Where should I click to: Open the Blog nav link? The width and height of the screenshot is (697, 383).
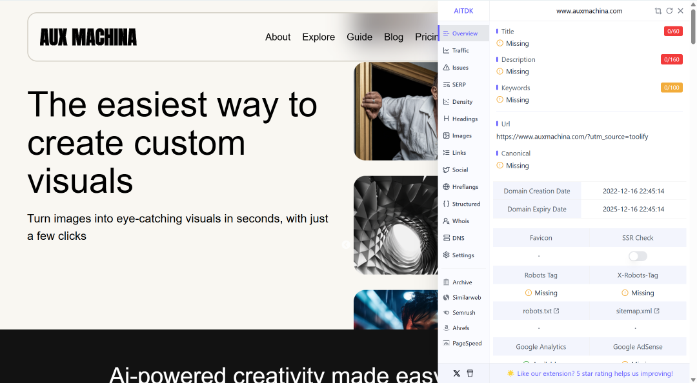394,37
